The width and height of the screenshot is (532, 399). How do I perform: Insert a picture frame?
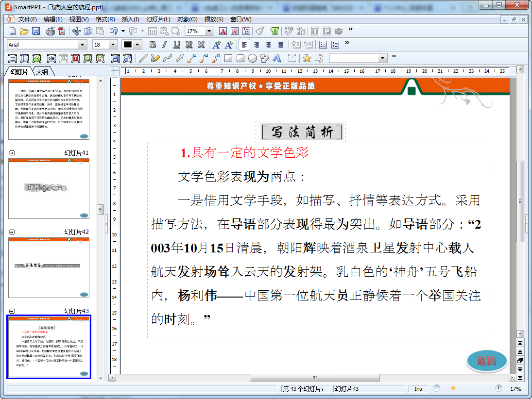[x=37, y=58]
